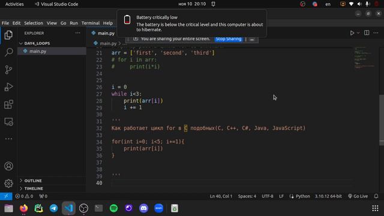Open volume indicator in top bar
384x216 pixels.
[359, 4]
